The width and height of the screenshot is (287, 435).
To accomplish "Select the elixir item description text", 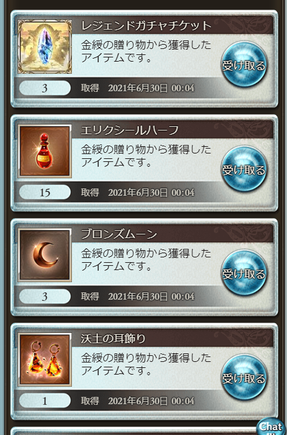I will coord(146,156).
